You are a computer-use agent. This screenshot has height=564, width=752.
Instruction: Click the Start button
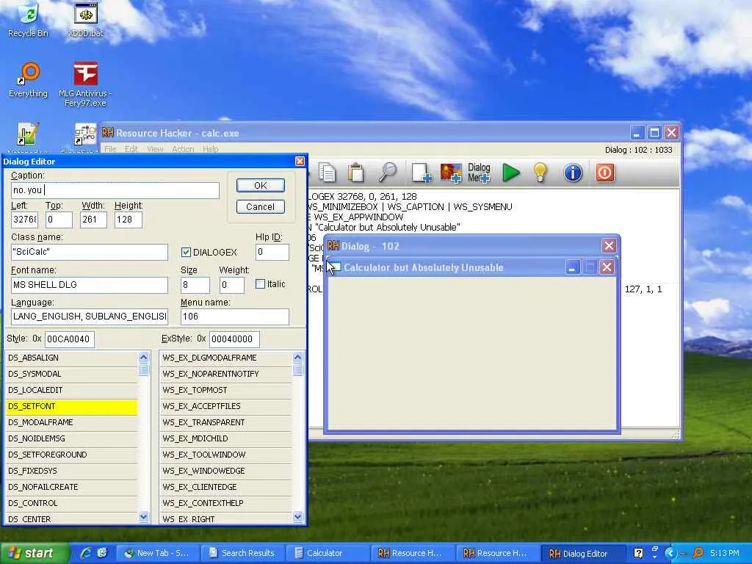(34, 553)
